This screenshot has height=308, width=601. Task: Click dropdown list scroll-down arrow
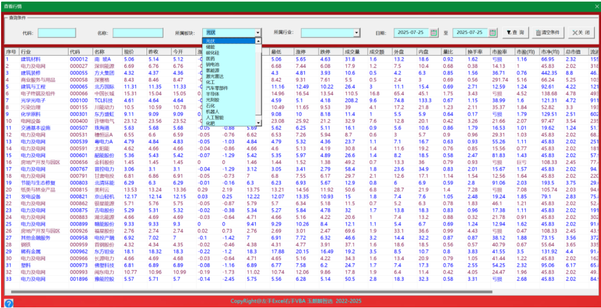click(x=259, y=123)
